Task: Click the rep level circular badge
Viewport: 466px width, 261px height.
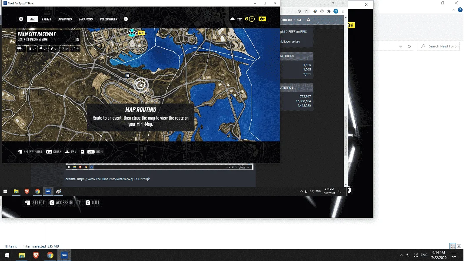Action: tap(252, 19)
